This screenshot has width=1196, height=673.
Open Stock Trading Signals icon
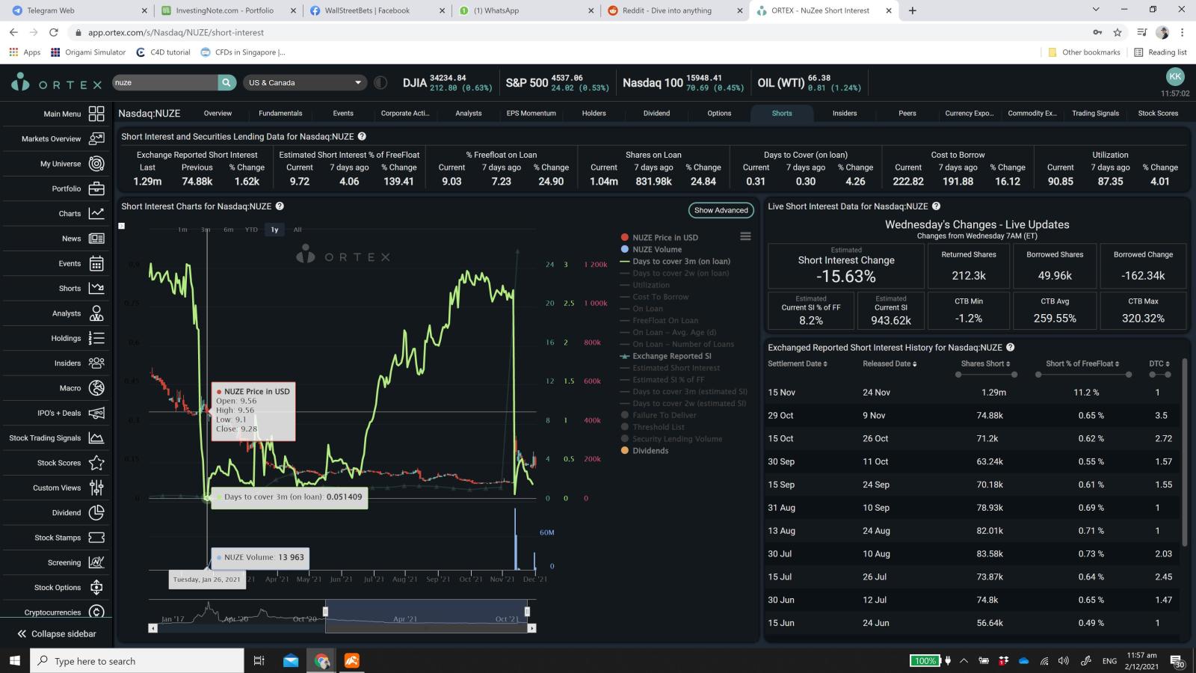96,437
